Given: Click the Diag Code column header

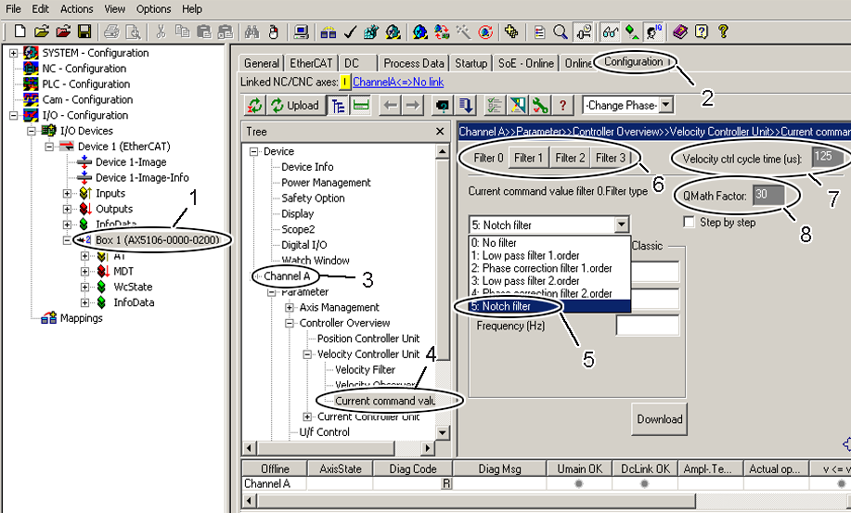Looking at the screenshot, I should 412,469.
